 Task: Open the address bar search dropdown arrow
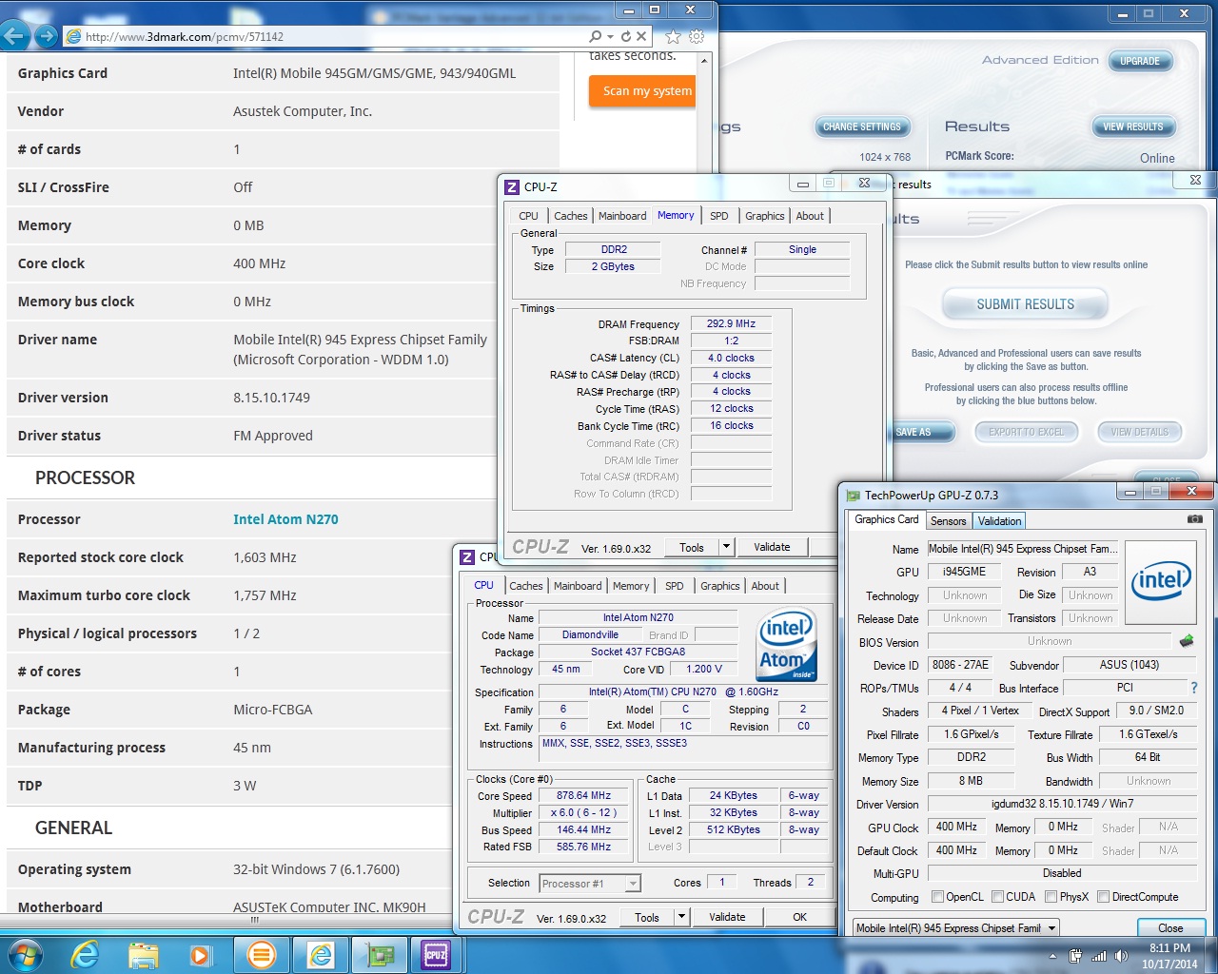click(610, 36)
